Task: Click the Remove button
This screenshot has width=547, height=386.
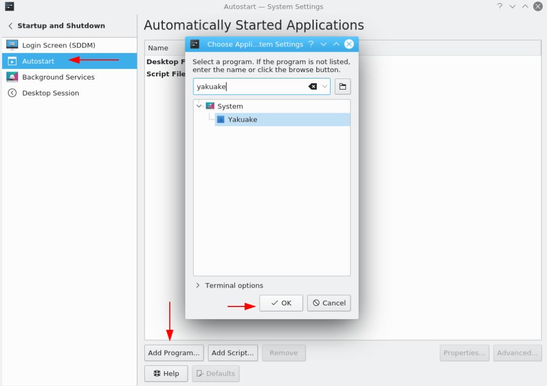Action: 284,353
